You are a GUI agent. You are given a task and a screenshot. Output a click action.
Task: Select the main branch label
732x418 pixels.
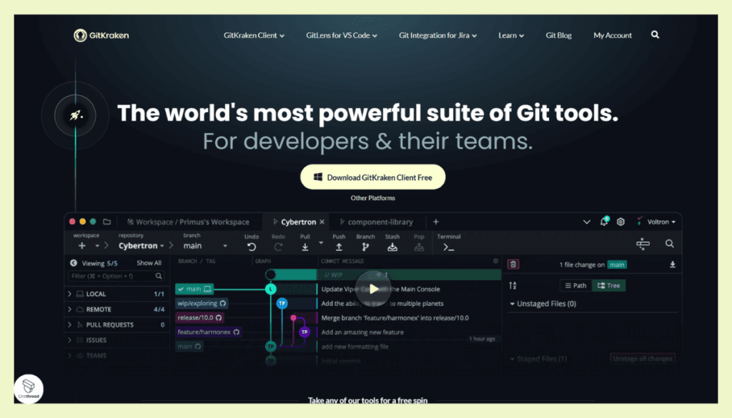pyautogui.click(x=194, y=289)
